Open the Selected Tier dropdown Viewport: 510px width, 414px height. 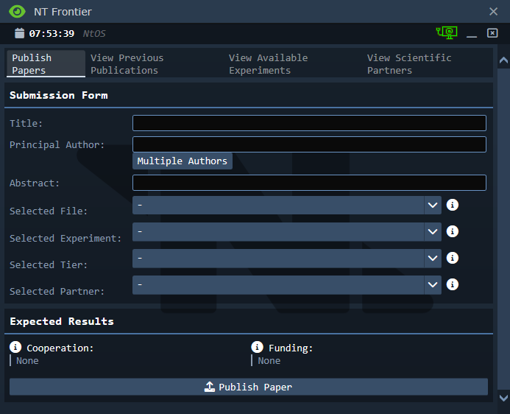(286, 258)
